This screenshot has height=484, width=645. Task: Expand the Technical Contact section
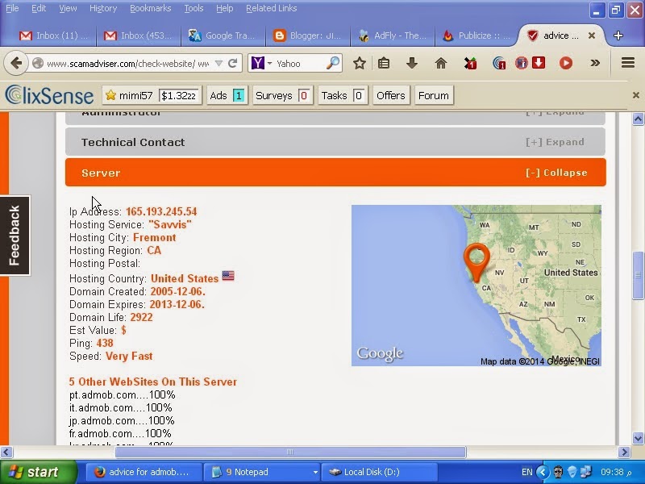pyautogui.click(x=555, y=142)
